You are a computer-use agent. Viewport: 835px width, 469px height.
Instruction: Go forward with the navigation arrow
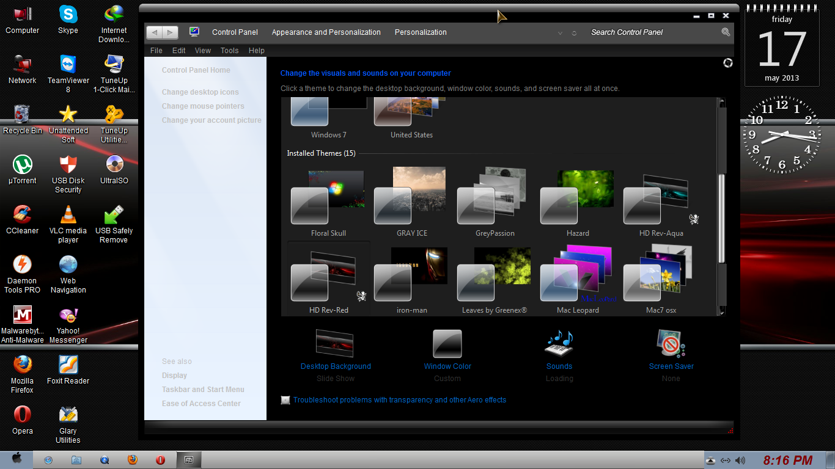tap(170, 32)
